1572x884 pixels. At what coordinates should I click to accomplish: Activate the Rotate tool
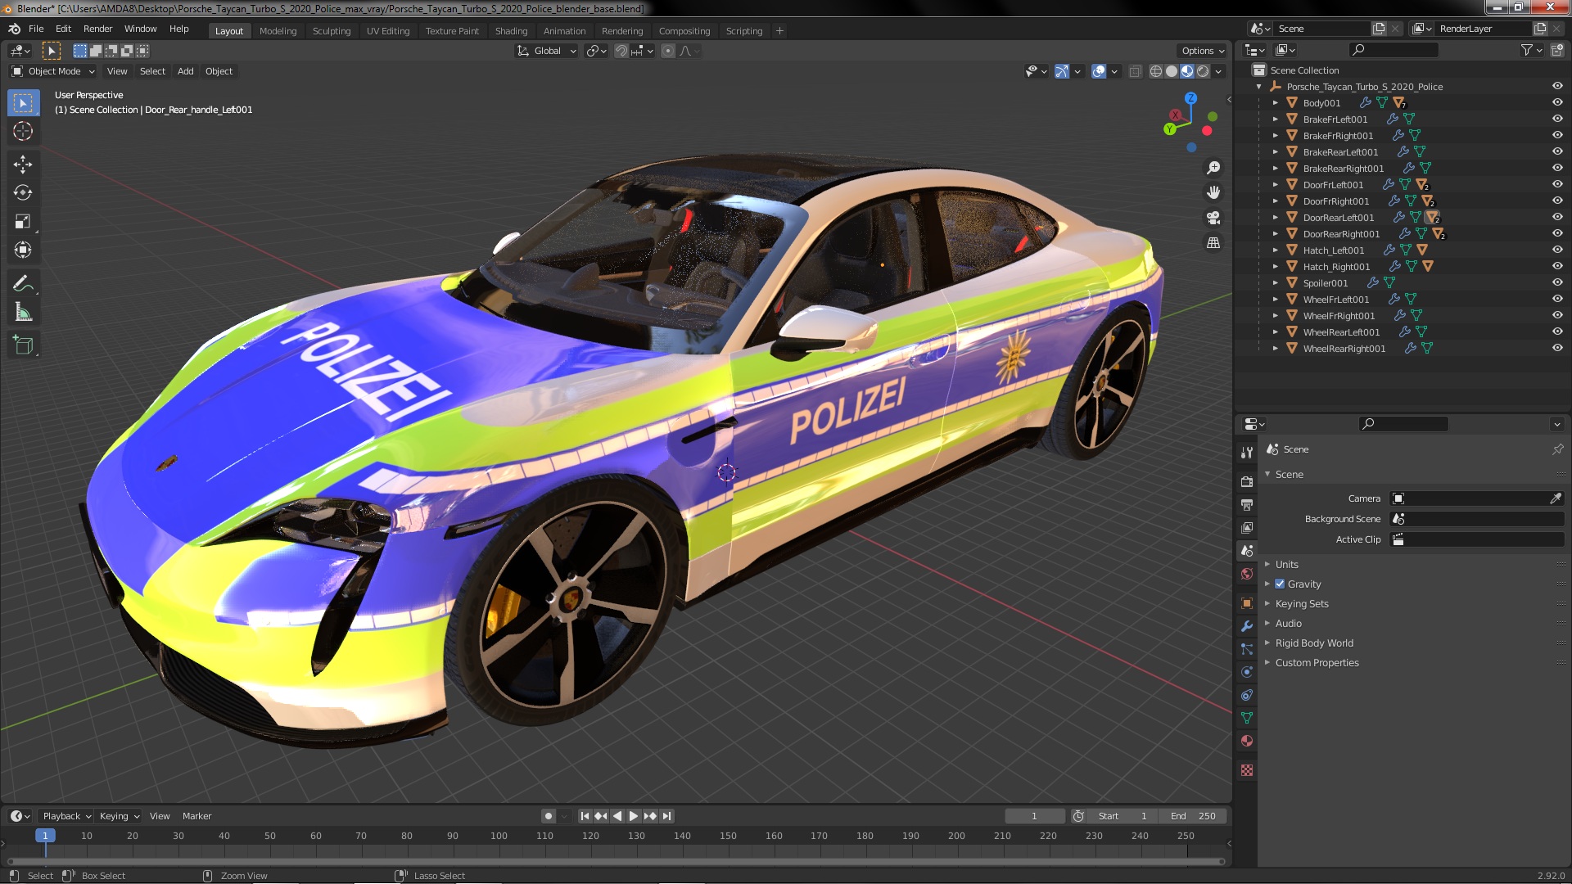(x=23, y=192)
